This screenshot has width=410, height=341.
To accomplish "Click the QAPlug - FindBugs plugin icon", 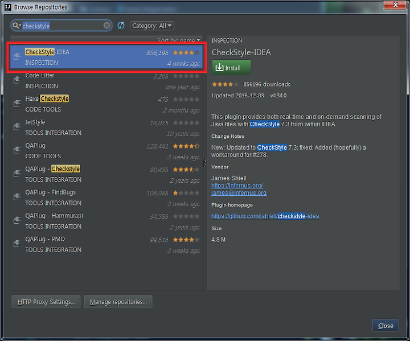I will tap(17, 196).
